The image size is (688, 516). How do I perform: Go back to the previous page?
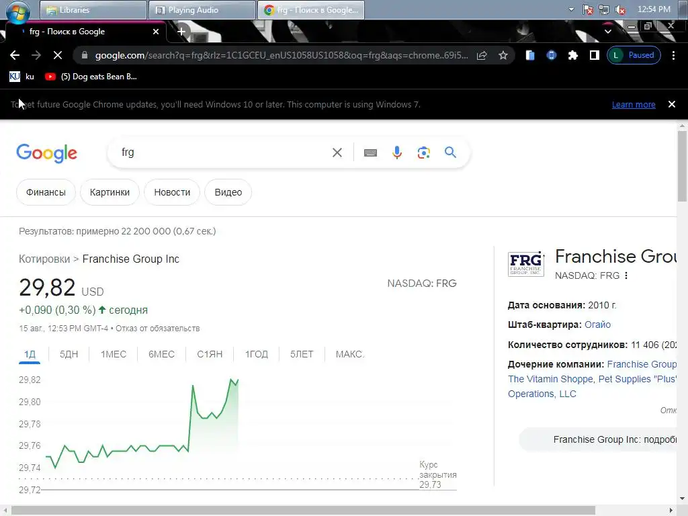pos(15,55)
